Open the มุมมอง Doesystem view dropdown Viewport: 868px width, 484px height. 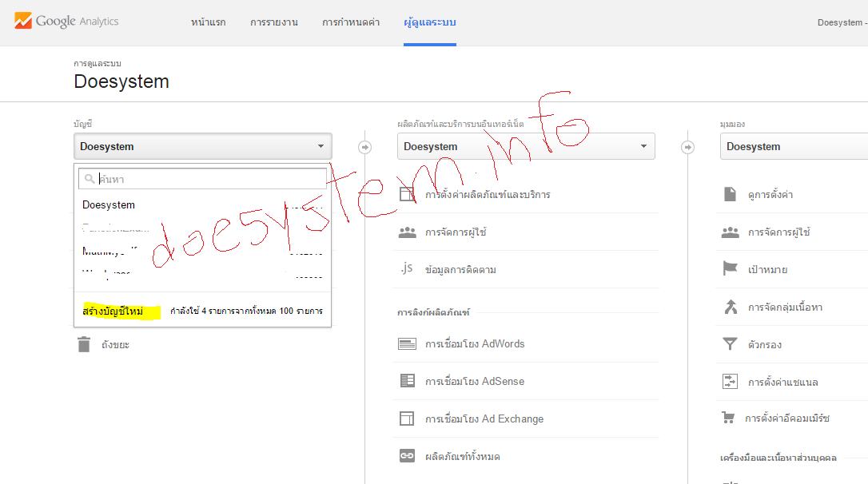coord(794,147)
